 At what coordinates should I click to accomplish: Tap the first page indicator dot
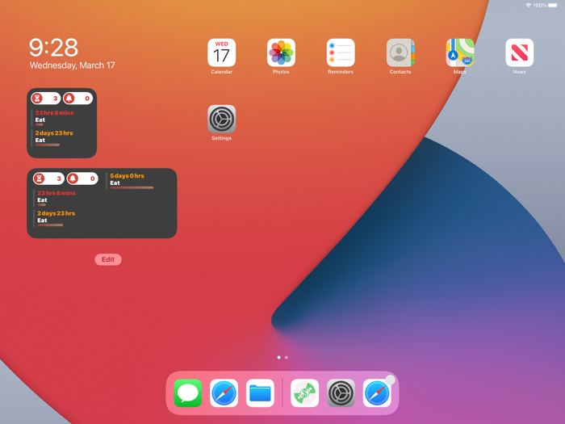tap(279, 357)
